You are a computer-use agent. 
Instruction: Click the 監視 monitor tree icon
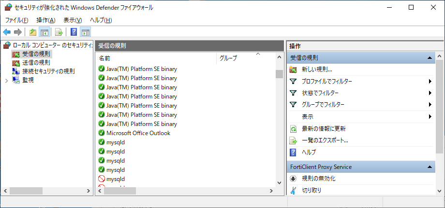(x=16, y=80)
